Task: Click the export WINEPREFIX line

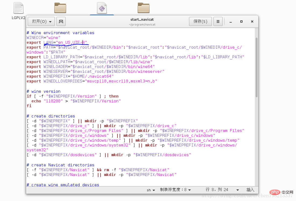Action: tap(70, 76)
